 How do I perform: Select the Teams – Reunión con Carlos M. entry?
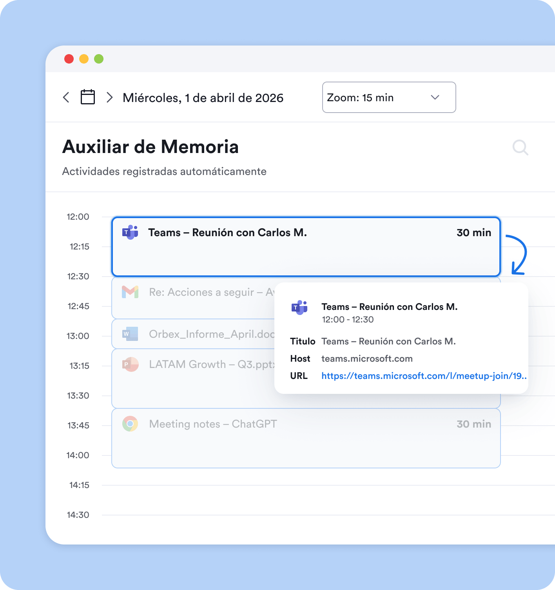point(306,247)
